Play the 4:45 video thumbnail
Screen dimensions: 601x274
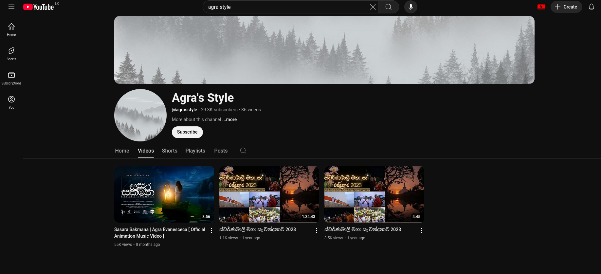click(374, 194)
